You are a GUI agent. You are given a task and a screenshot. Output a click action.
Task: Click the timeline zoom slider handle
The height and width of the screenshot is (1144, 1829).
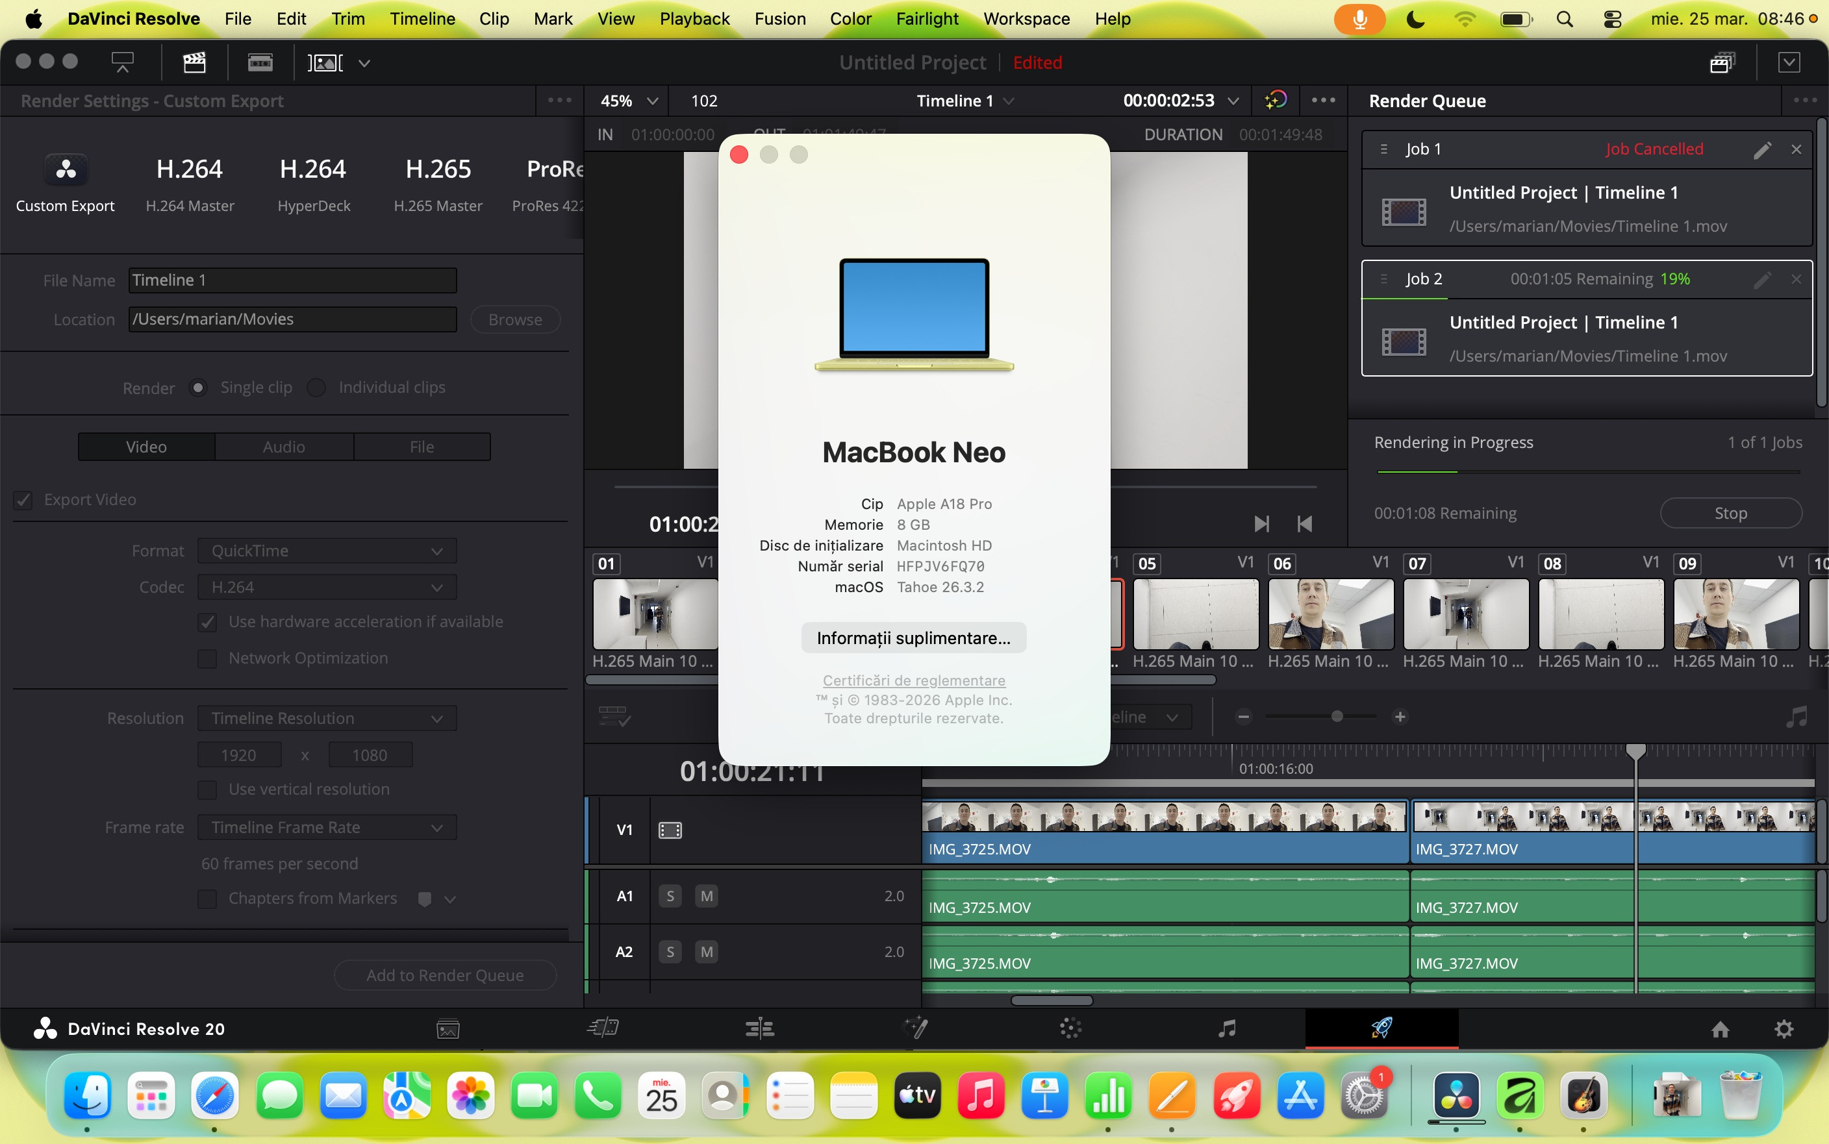click(1337, 717)
